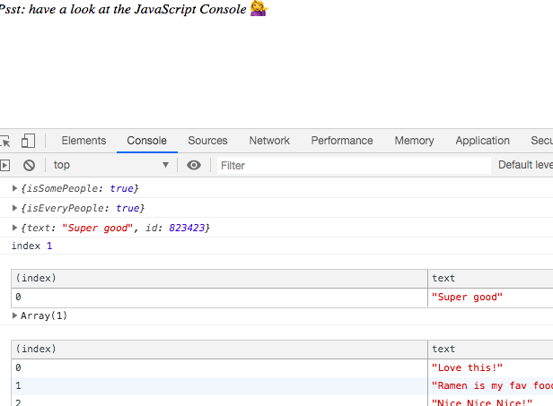The width and height of the screenshot is (553, 406).
Task: Expand the isEveryPeople object
Action: pos(14,208)
